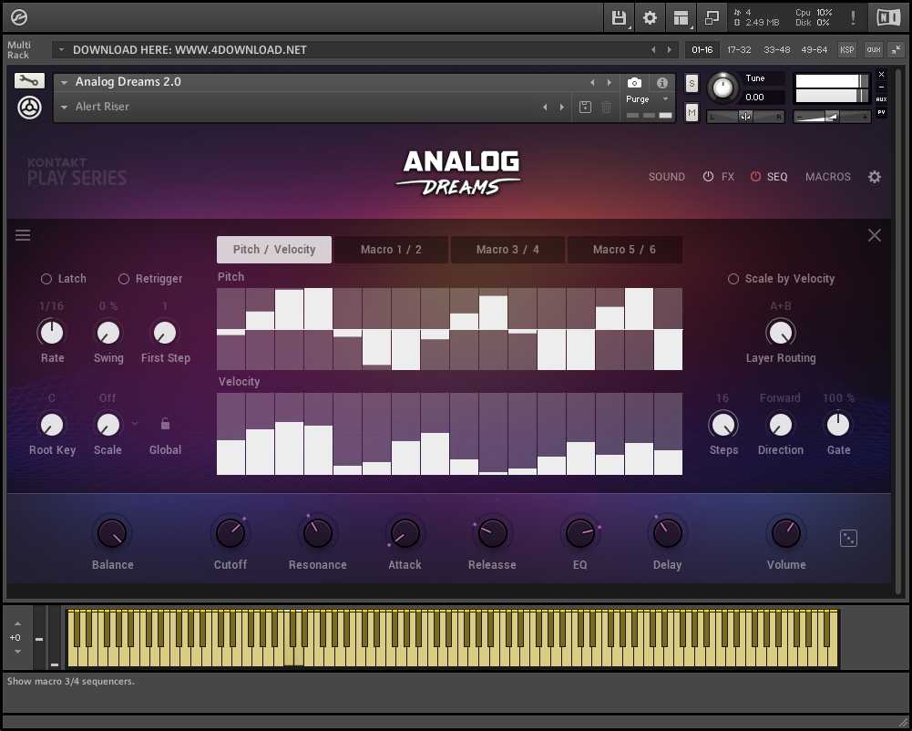Click previous snapshot arrow for Alert Riser

[x=545, y=107]
